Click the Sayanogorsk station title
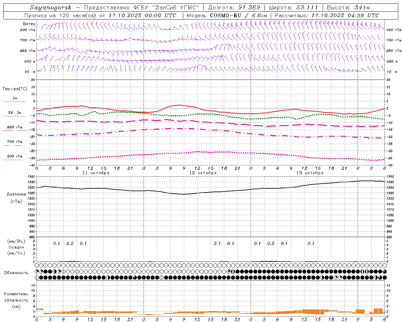 pyautogui.click(x=51, y=8)
